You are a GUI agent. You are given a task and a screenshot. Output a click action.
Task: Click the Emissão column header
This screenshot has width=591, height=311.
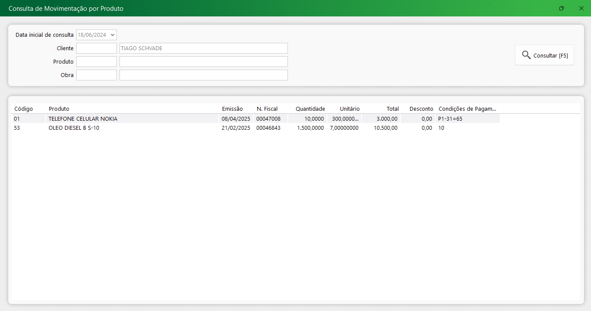[x=232, y=109]
